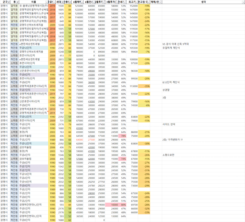
Task: Click the 37400 investment cell
Action: (x=100, y=124)
